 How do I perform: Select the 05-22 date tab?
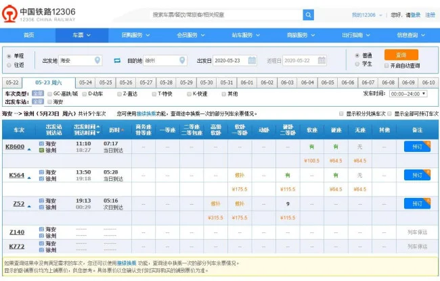pyautogui.click(x=12, y=82)
